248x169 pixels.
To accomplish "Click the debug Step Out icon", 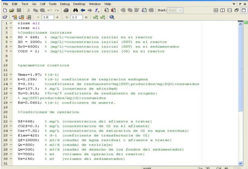I will [x=137, y=10].
